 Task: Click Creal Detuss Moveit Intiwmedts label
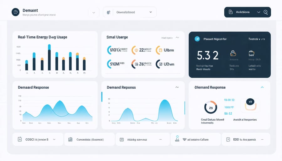pos(212,121)
